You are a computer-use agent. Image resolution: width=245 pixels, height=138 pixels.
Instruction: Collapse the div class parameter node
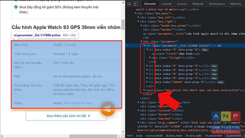click(x=141, y=41)
